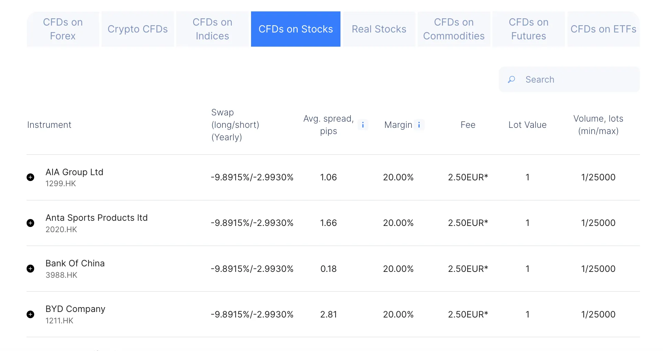Click the Avg. spread info icon
This screenshot has width=663, height=351.
(363, 125)
